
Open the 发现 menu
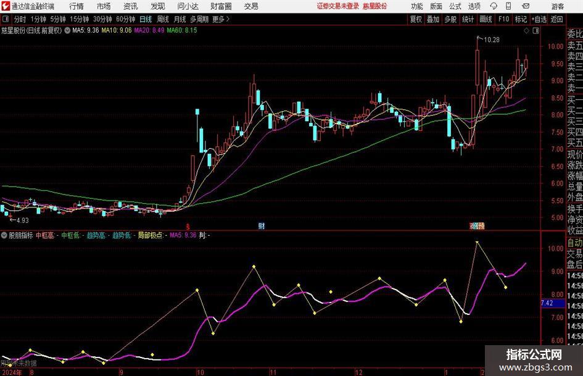[158, 6]
